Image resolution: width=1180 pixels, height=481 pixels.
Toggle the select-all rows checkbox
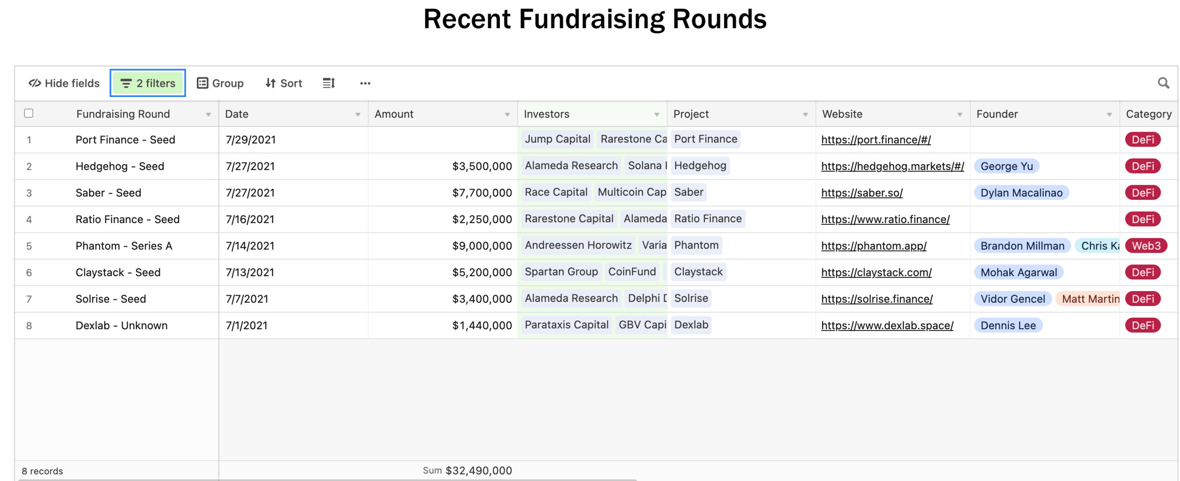point(29,113)
